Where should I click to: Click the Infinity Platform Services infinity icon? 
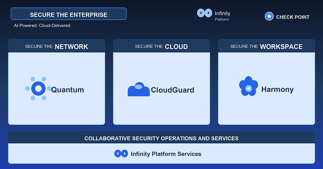tap(121, 153)
